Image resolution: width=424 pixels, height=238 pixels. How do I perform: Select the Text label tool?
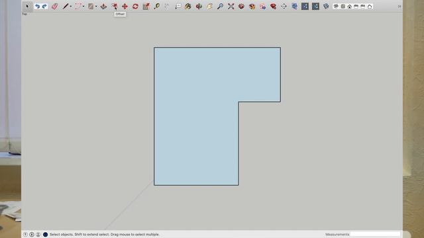pos(178,6)
